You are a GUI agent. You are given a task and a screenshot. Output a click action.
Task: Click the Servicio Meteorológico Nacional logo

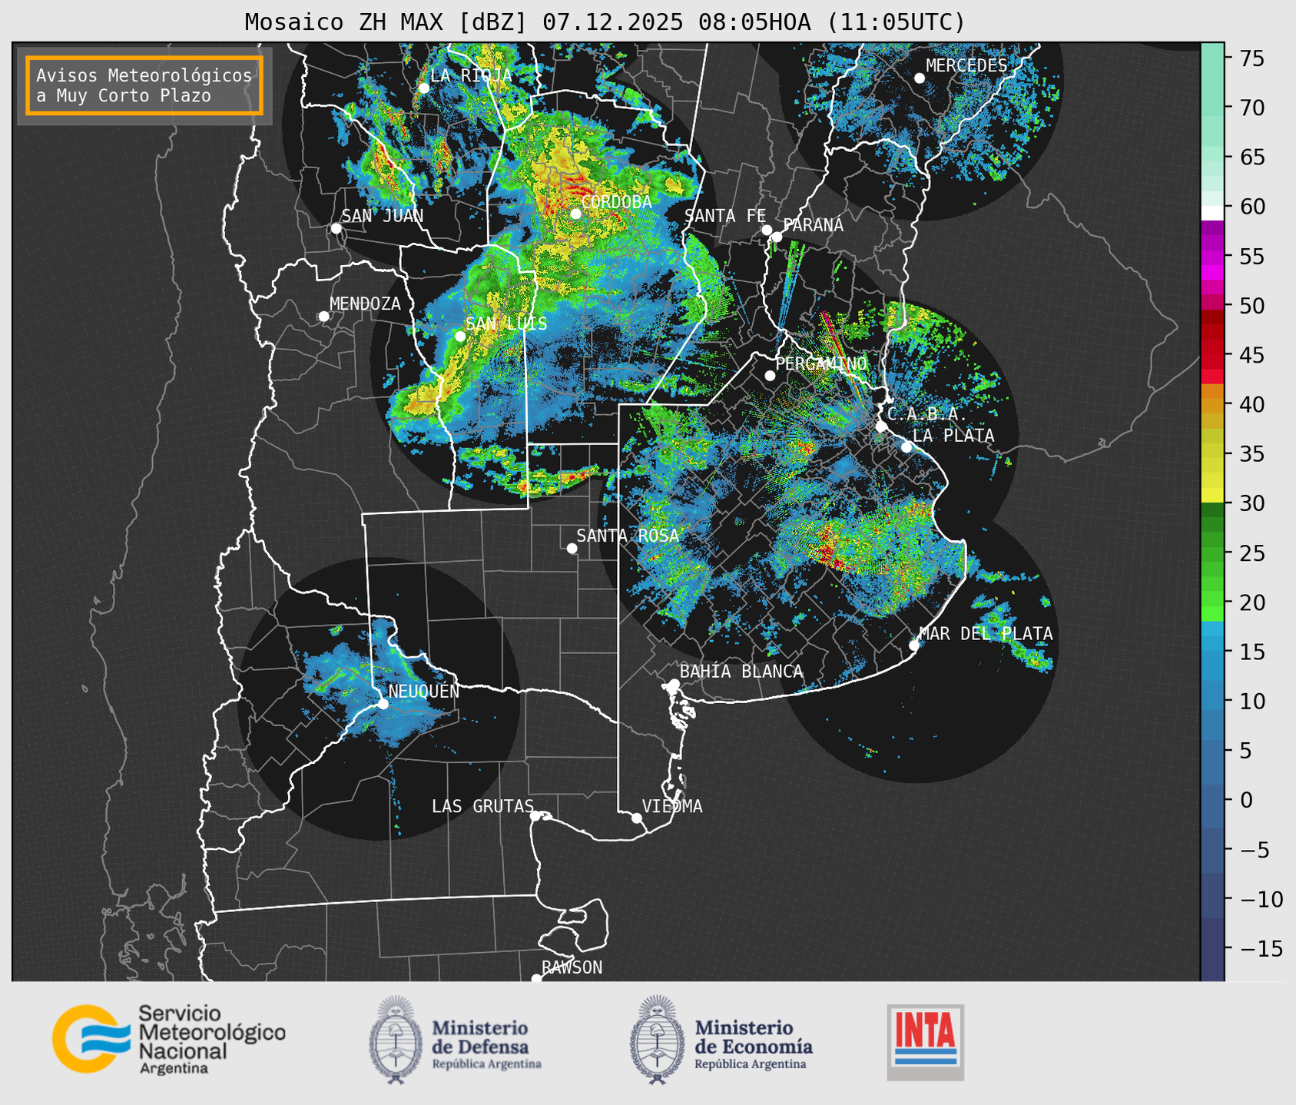[x=169, y=1039]
